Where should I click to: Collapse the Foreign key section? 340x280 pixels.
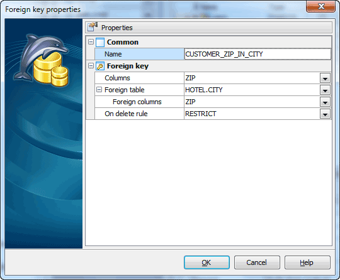91,65
